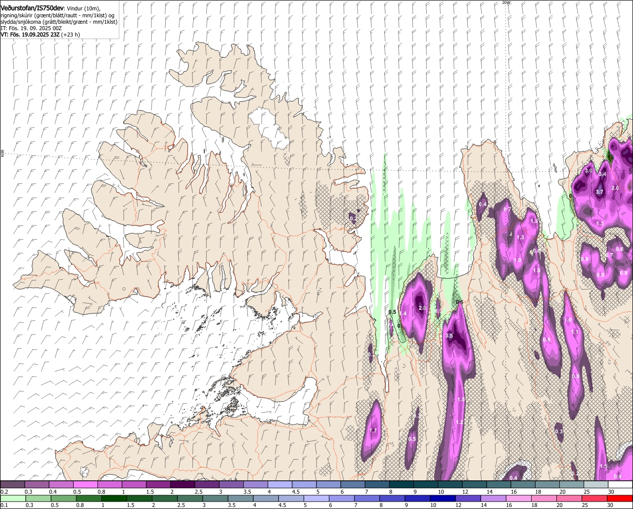
Task: Click the Veðurstofan/IS750dev title text
Action: tap(32, 8)
